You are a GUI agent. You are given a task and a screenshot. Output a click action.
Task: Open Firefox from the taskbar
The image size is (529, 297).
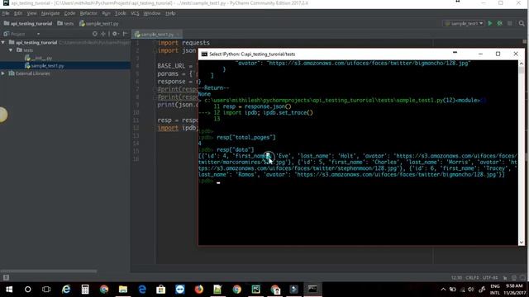[199, 290]
